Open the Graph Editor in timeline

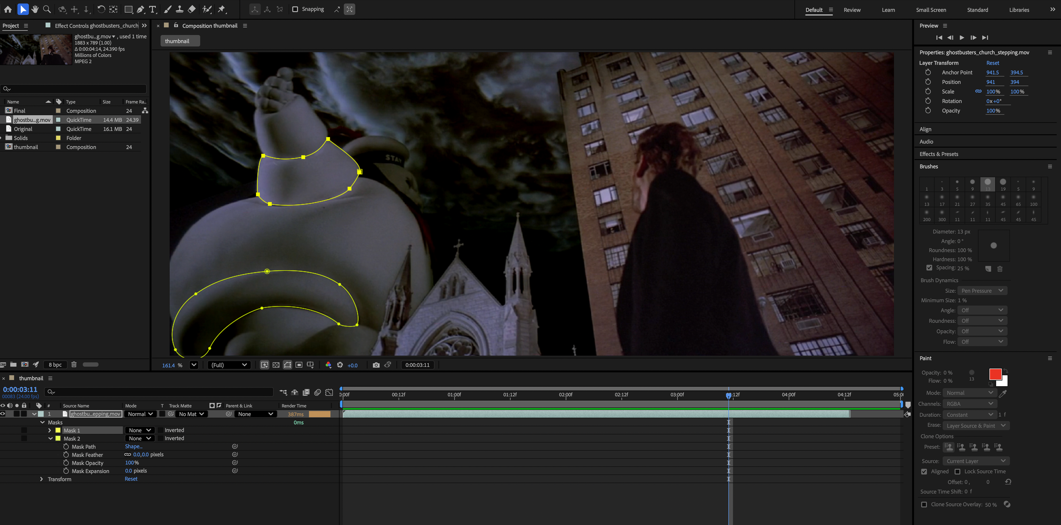(329, 393)
